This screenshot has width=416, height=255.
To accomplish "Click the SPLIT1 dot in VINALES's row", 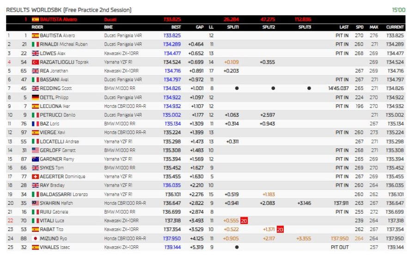I will tap(237, 247).
